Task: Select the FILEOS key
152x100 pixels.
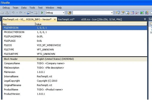Action: [x=8, y=45]
